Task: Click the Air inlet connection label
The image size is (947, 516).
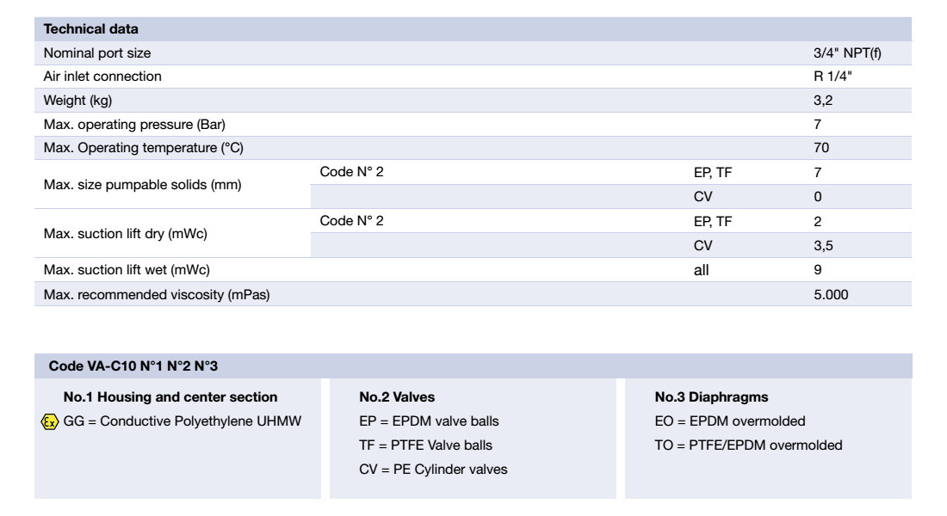Action: coord(102,77)
